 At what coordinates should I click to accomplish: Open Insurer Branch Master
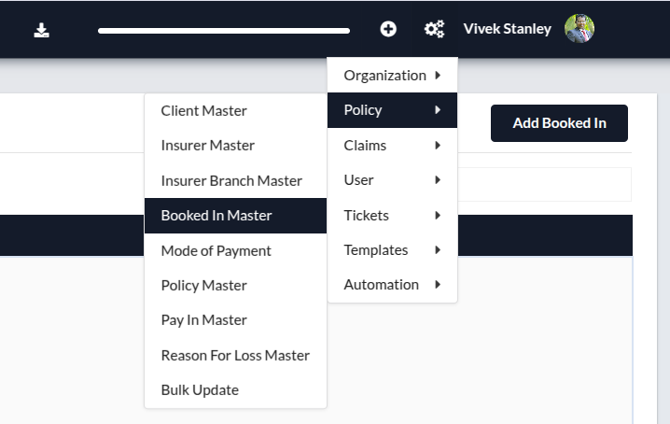pyautogui.click(x=235, y=180)
